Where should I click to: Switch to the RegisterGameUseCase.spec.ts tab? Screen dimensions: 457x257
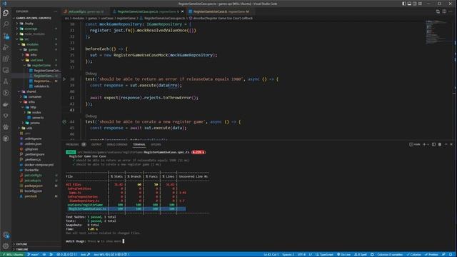coord(148,11)
